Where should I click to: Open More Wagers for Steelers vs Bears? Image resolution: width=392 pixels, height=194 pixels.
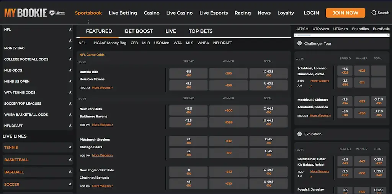click(x=103, y=155)
